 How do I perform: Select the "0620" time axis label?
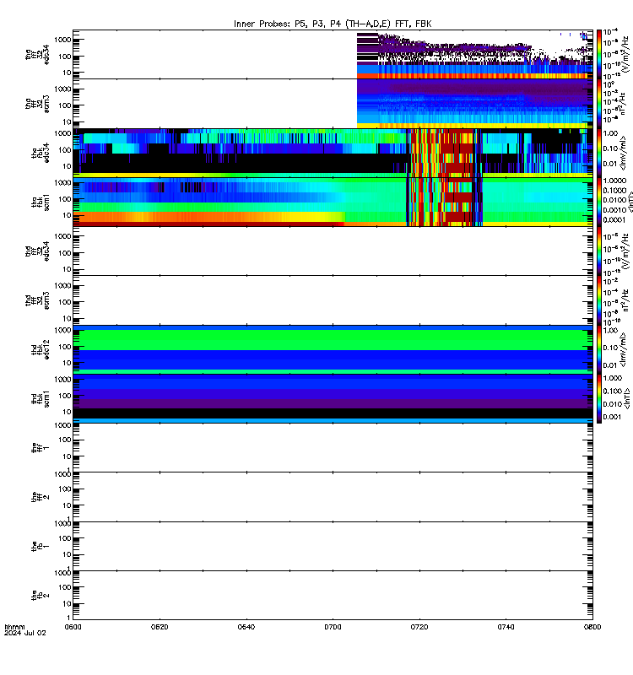coord(160,627)
